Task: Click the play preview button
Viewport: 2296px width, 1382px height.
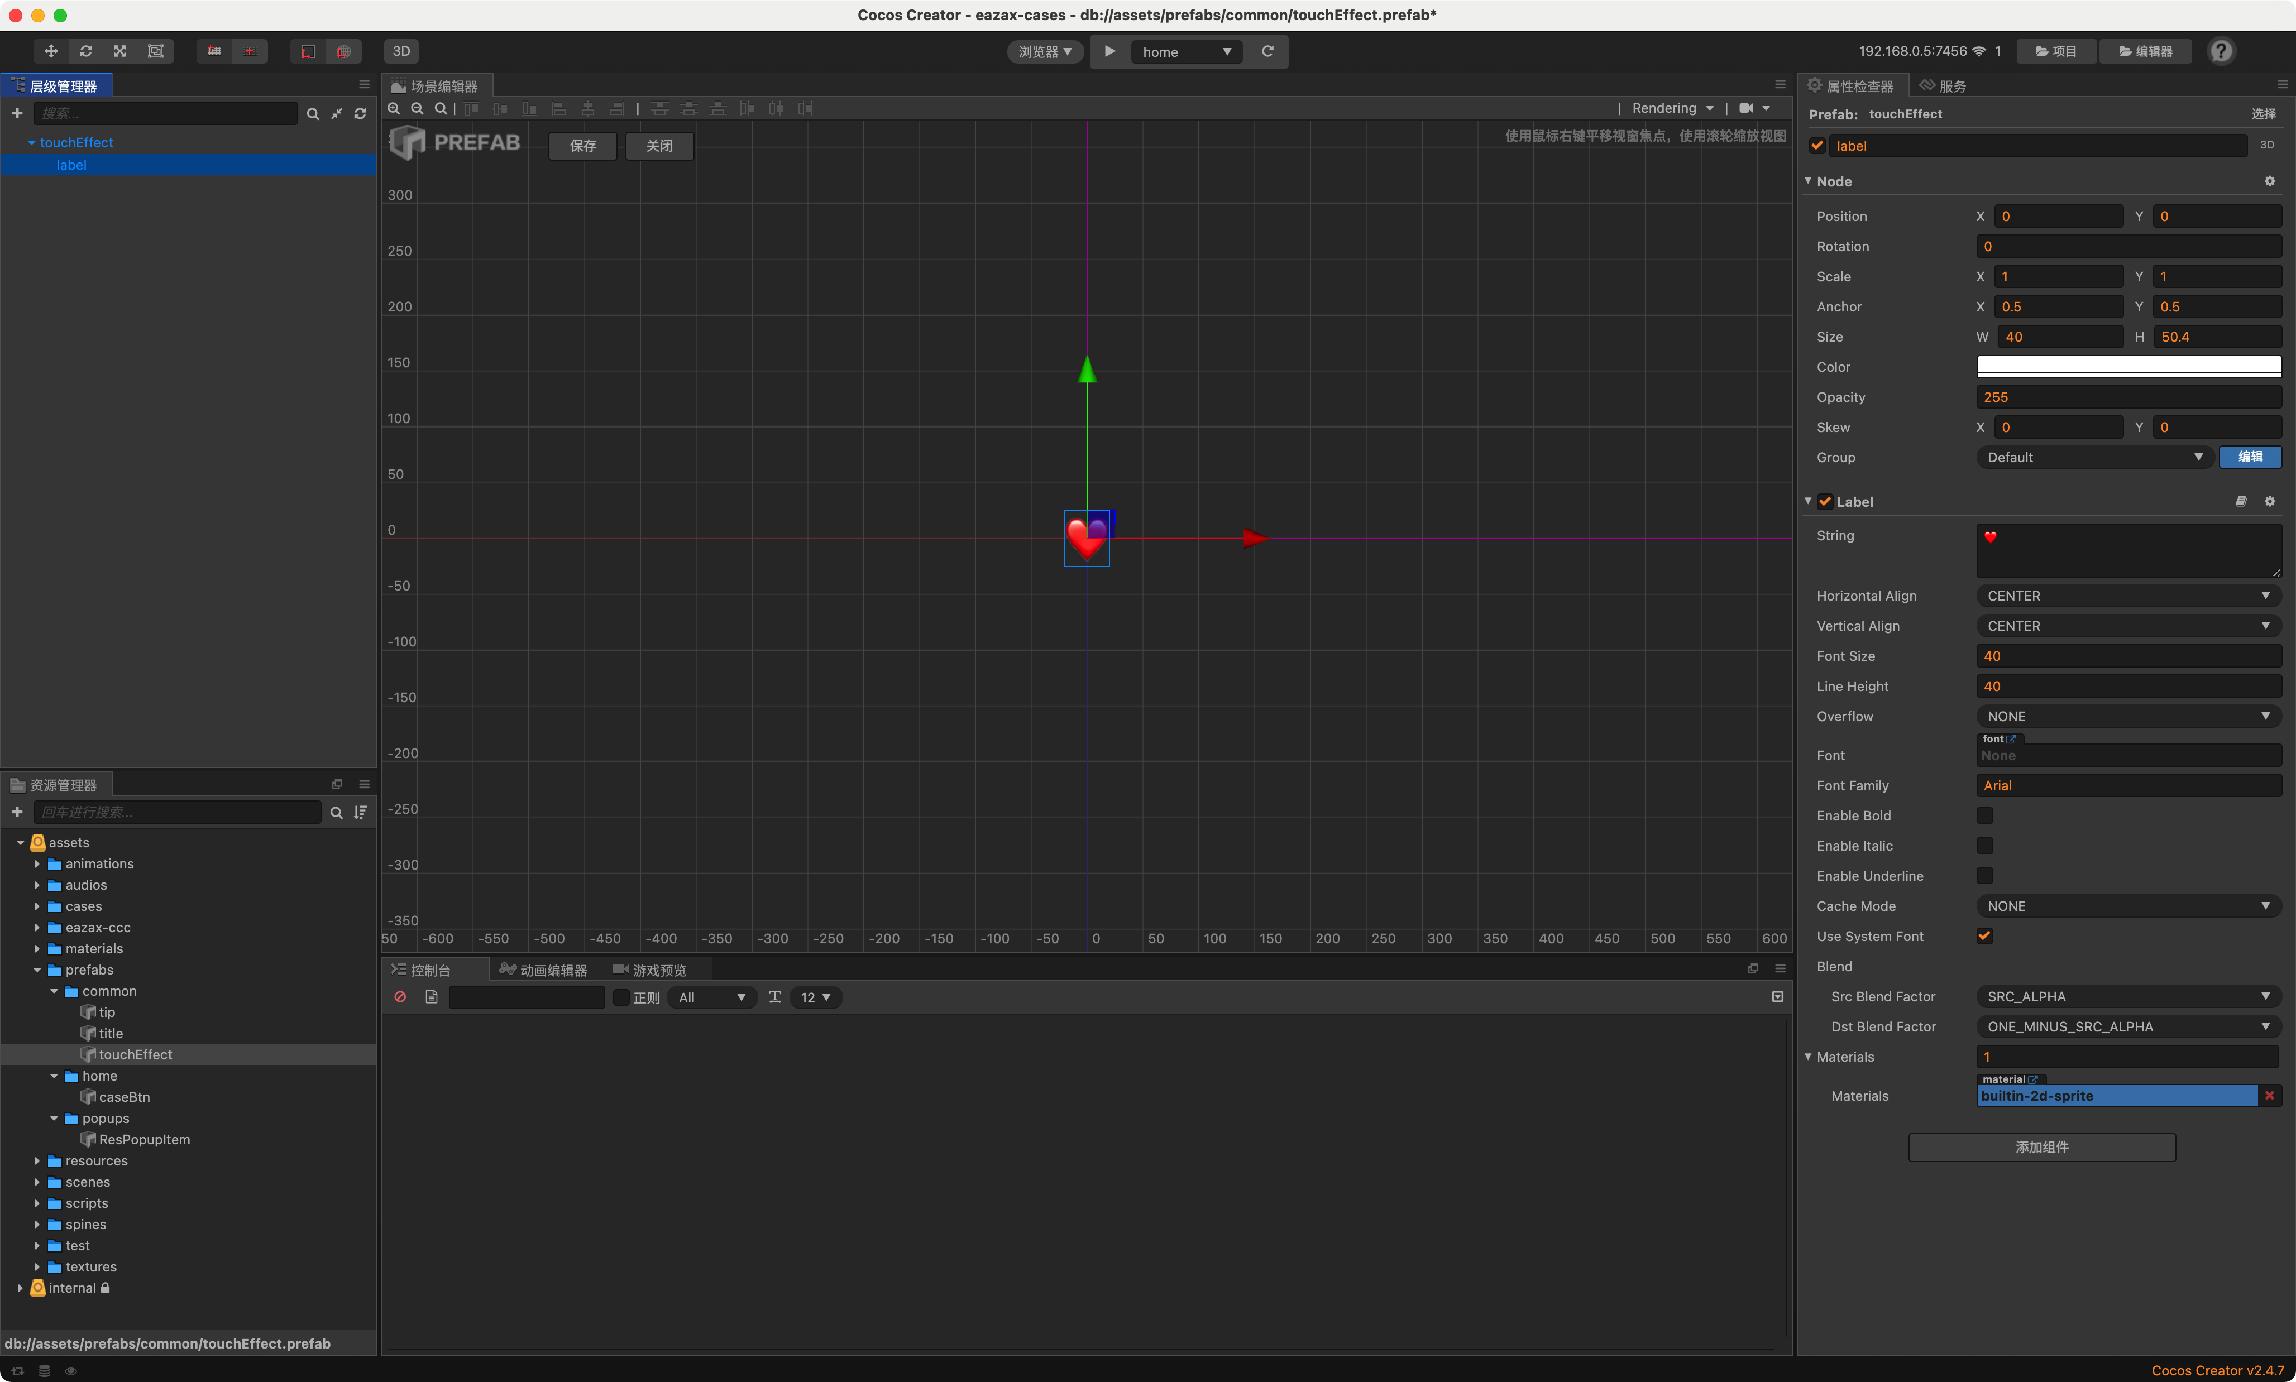Action: tap(1109, 51)
